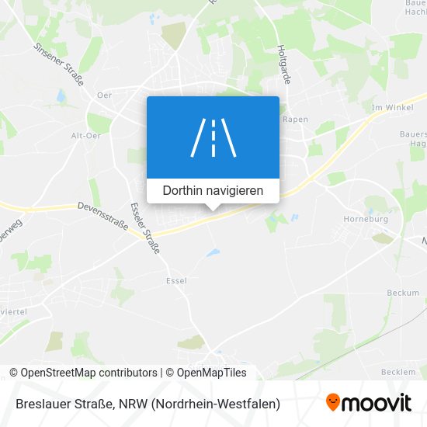Image resolution: width=427 pixels, height=427 pixels.
Task: Select the Breslauer Straße, NRW title text
Action: pyautogui.click(x=148, y=404)
